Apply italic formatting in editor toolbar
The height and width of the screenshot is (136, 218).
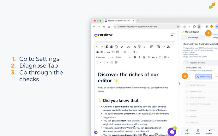pos(139,57)
